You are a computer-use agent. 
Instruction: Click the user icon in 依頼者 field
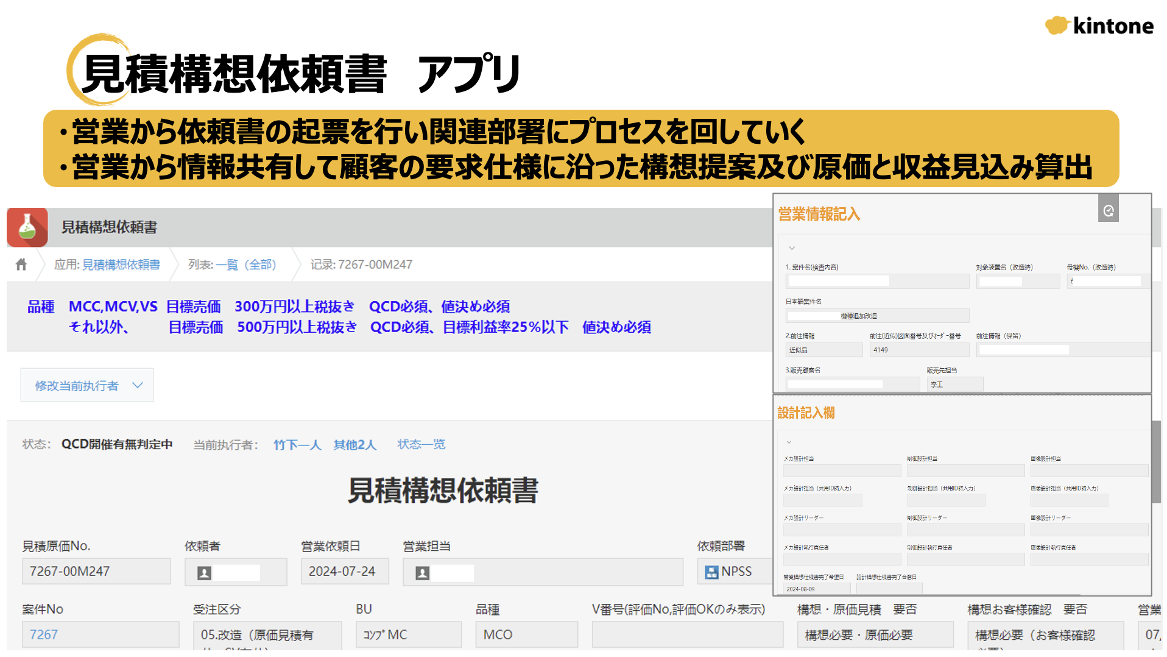tap(205, 573)
